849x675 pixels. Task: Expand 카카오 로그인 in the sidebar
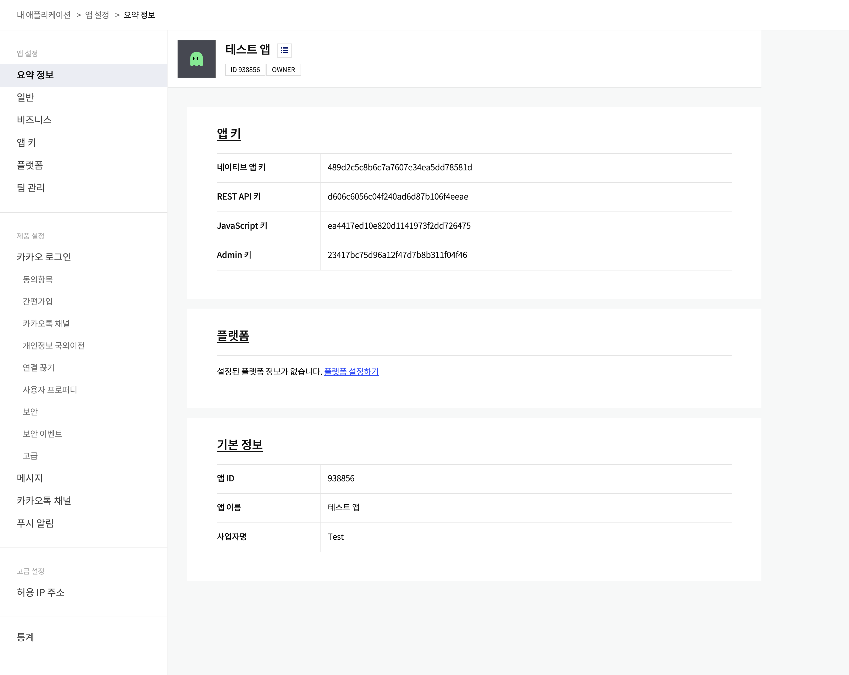44,257
